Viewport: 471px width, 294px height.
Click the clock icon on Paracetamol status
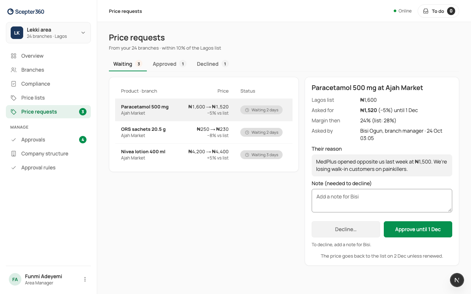click(247, 110)
